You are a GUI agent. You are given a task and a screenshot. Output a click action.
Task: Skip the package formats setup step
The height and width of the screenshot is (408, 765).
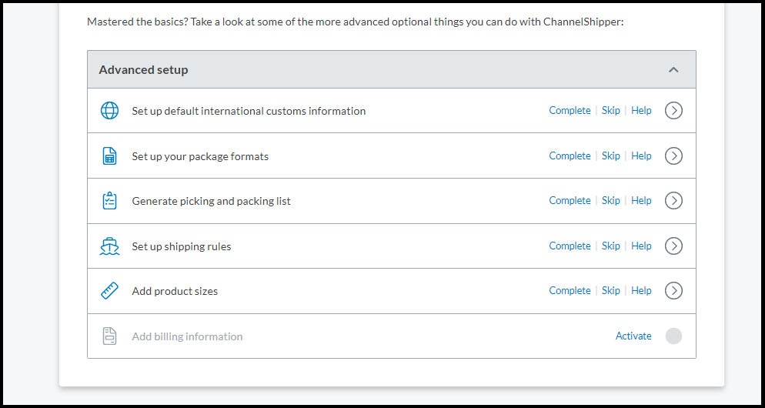tap(611, 156)
